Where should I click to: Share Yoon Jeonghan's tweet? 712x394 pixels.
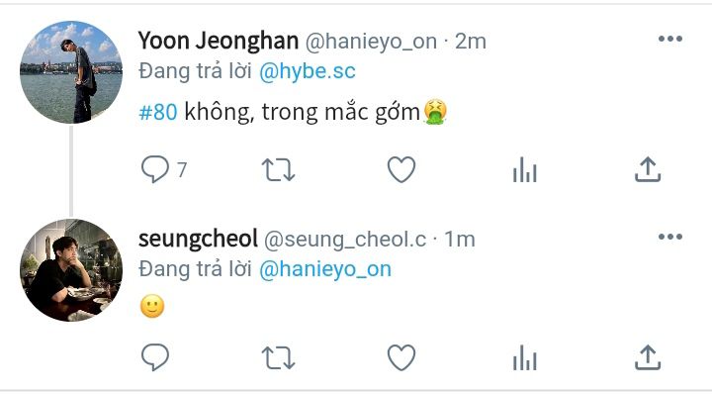(648, 169)
